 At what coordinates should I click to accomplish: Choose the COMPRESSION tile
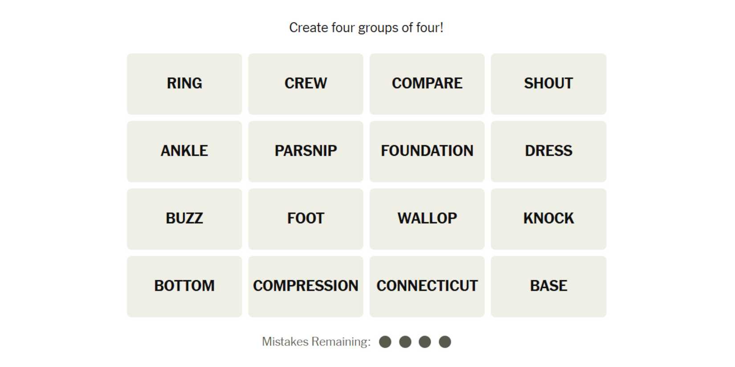(x=306, y=286)
